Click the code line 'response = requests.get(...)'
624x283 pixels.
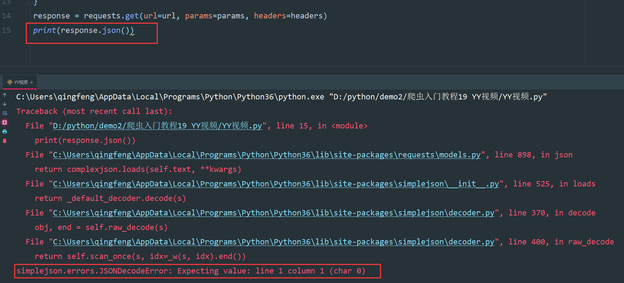pos(180,16)
